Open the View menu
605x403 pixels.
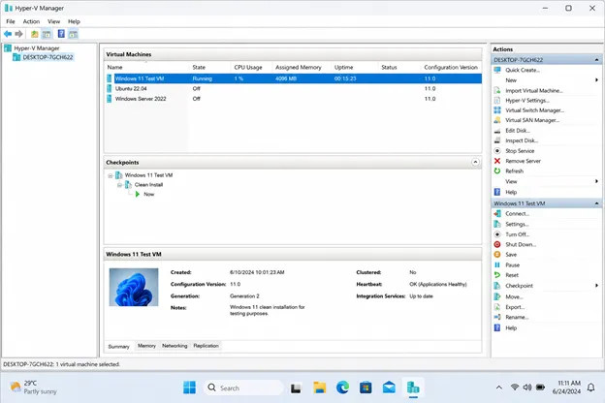pos(53,21)
